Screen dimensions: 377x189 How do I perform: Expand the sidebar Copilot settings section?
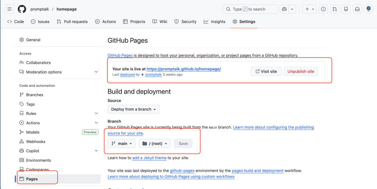tap(59, 151)
